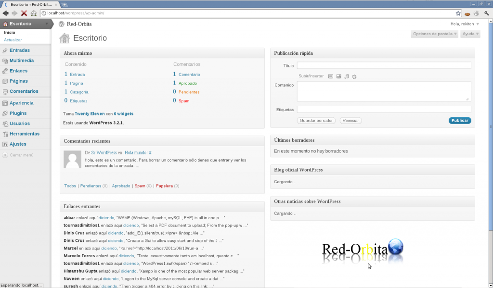The height and width of the screenshot is (288, 493).
Task: Click commenter avatar thumbnail
Action: [72, 159]
